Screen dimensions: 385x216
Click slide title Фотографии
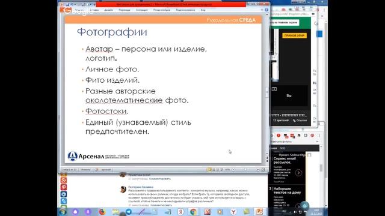click(112, 32)
